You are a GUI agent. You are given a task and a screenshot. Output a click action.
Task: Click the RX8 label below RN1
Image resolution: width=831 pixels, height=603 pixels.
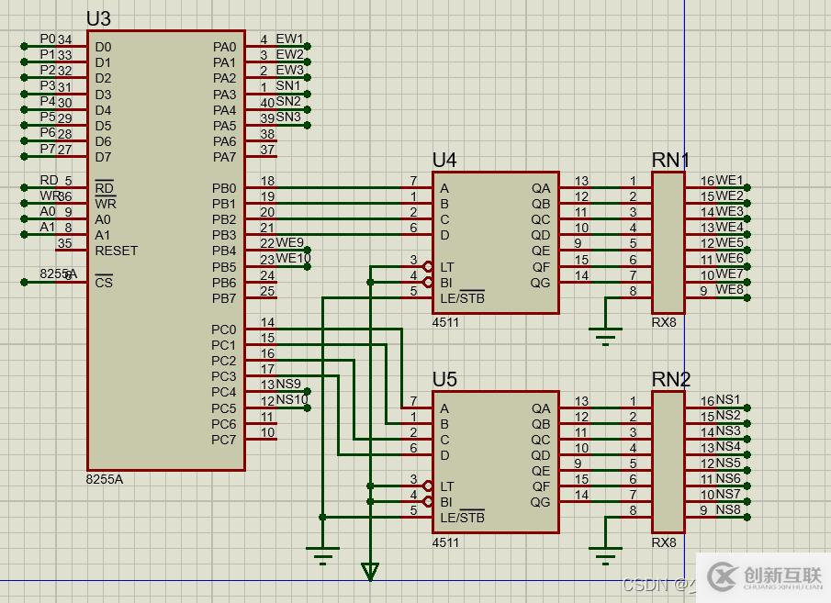pyautogui.click(x=664, y=322)
